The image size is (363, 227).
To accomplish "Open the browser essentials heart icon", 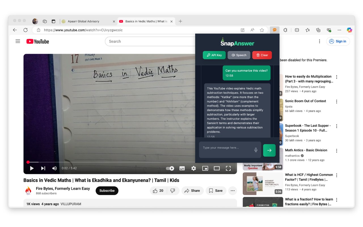I will 329,30.
